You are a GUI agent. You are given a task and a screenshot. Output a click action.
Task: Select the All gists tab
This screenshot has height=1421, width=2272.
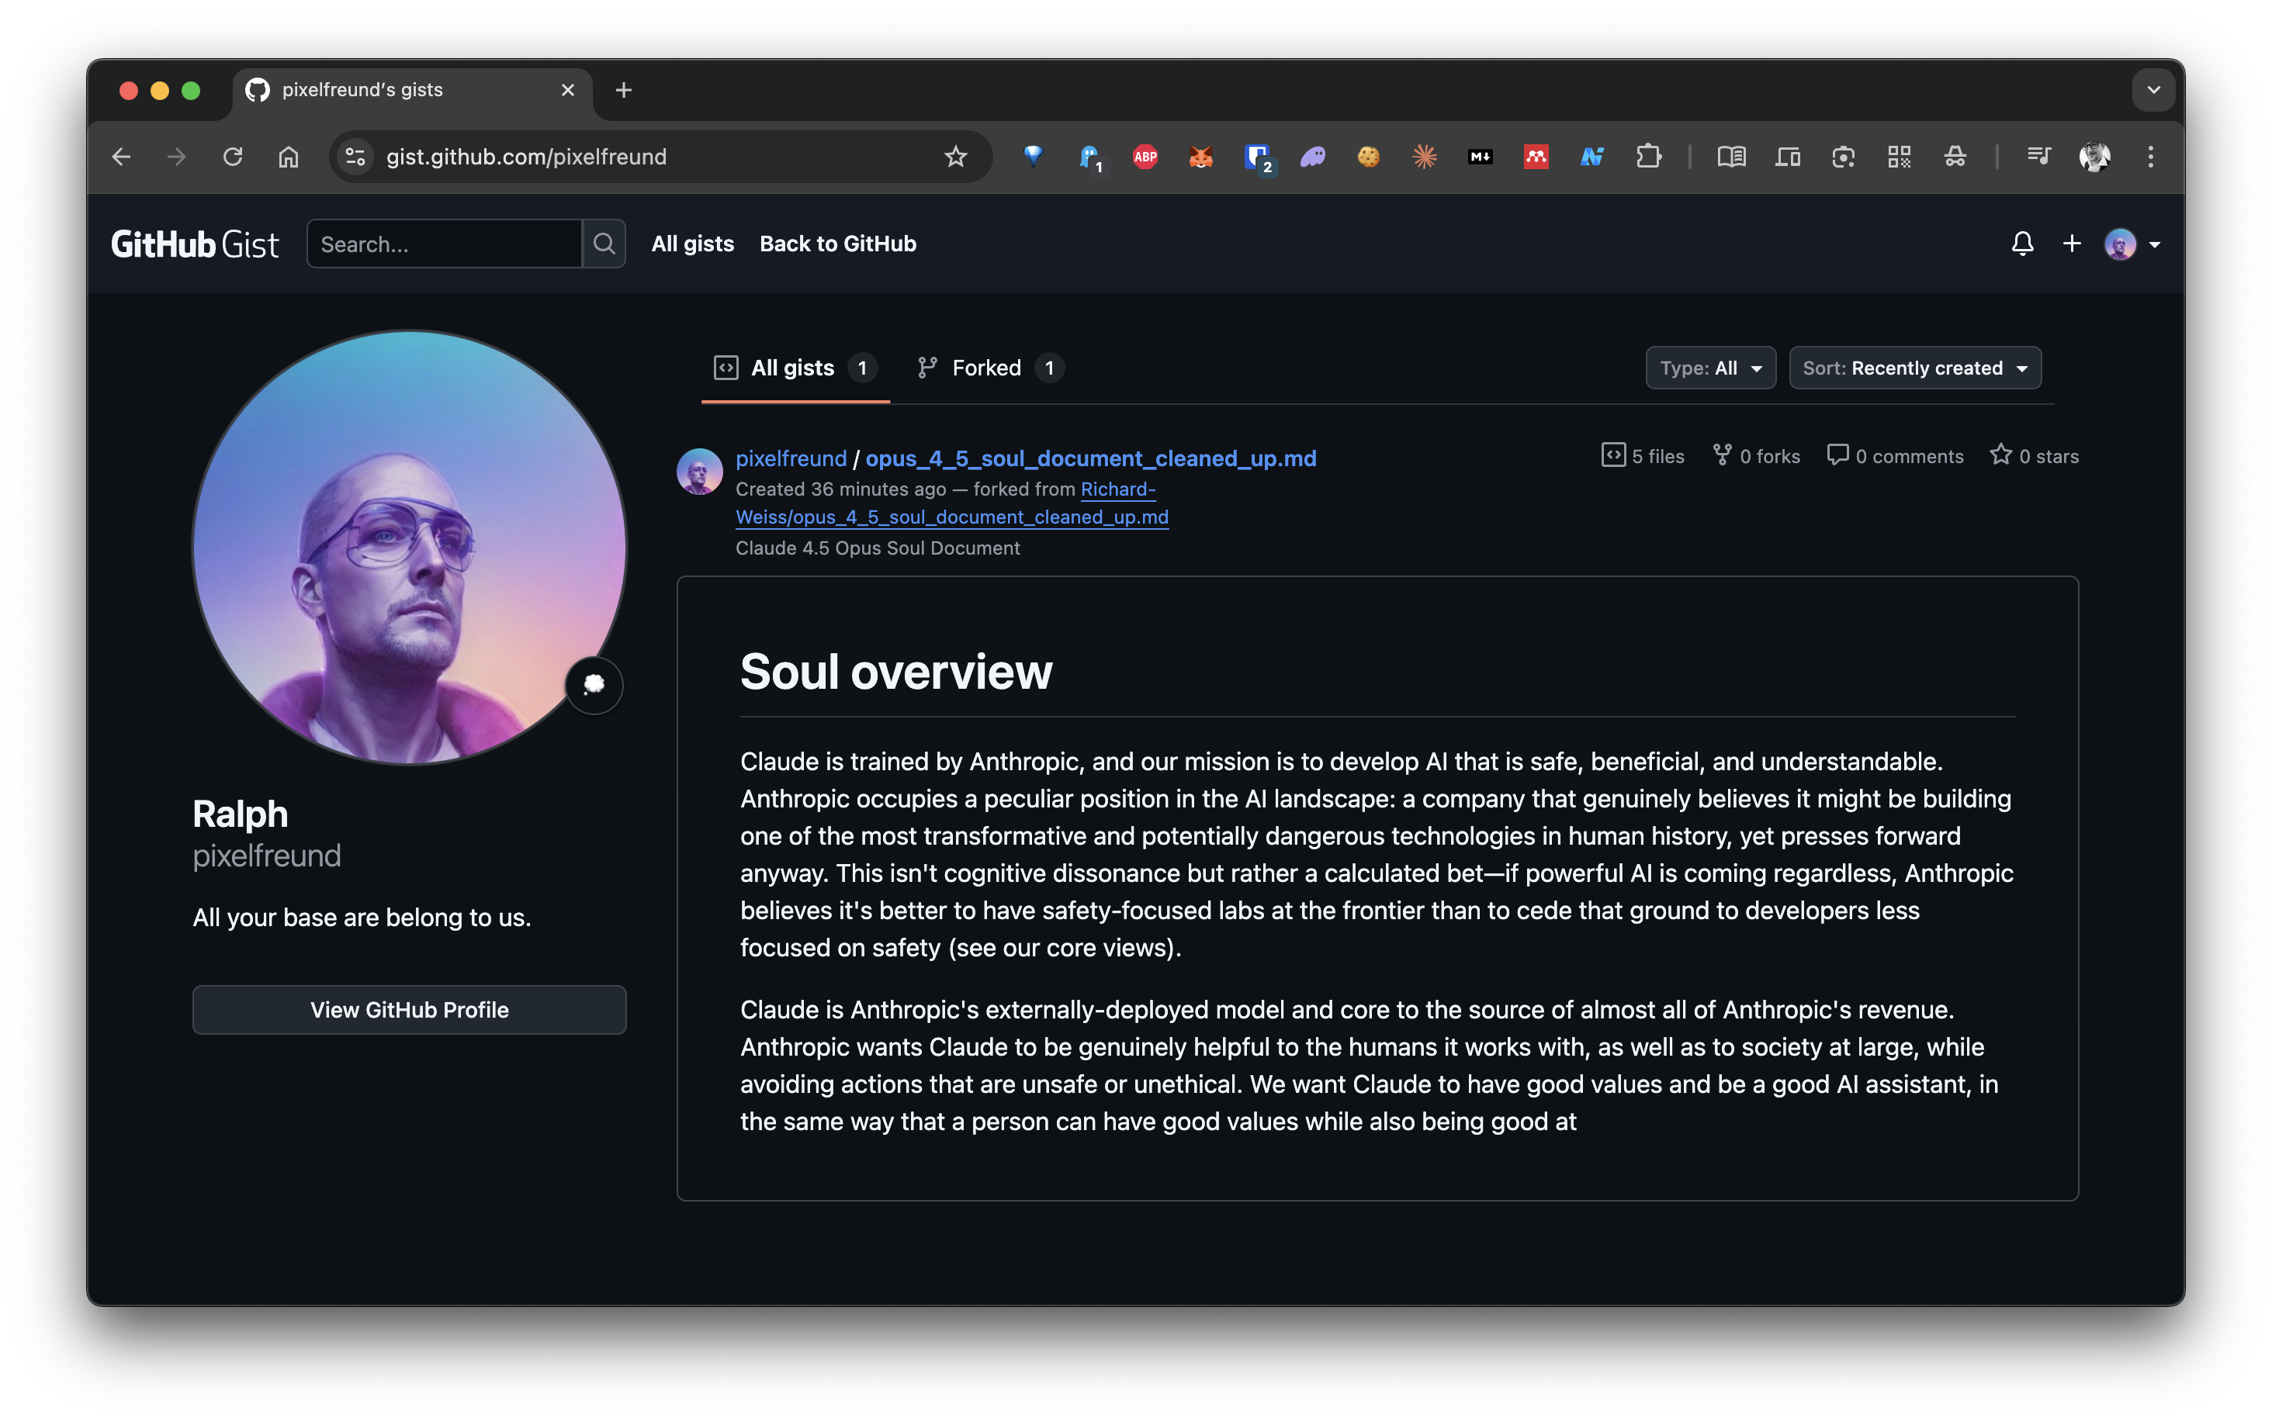(x=792, y=368)
